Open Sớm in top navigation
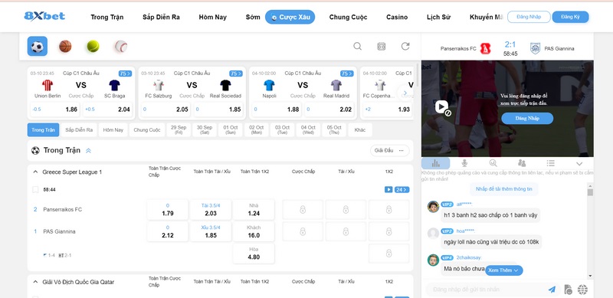Image resolution: width=613 pixels, height=298 pixels. click(x=253, y=17)
